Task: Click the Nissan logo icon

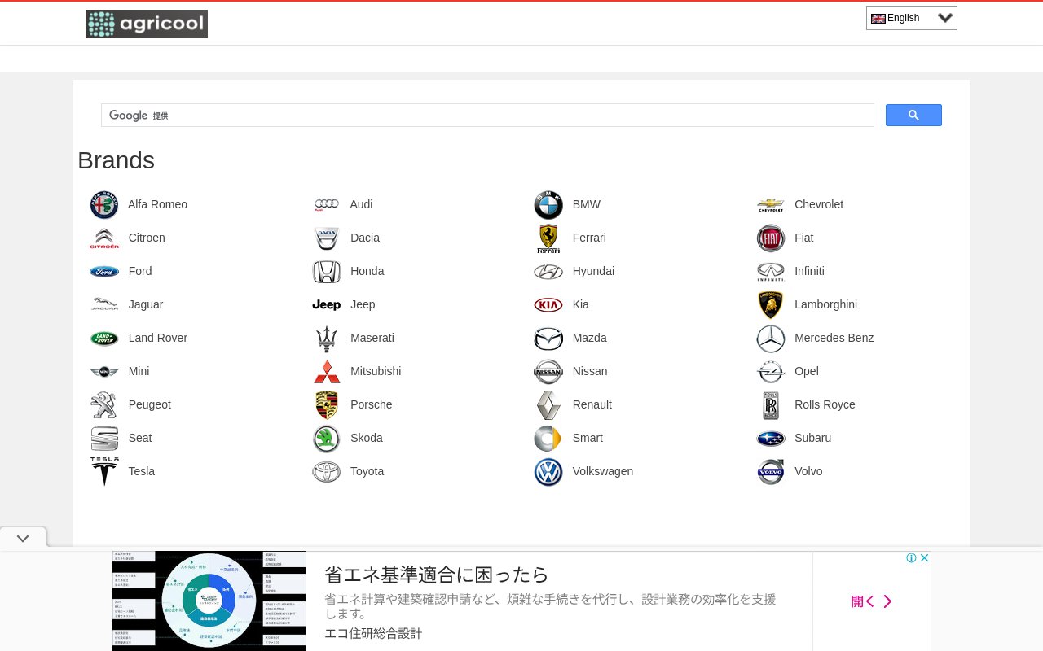Action: coord(548,372)
